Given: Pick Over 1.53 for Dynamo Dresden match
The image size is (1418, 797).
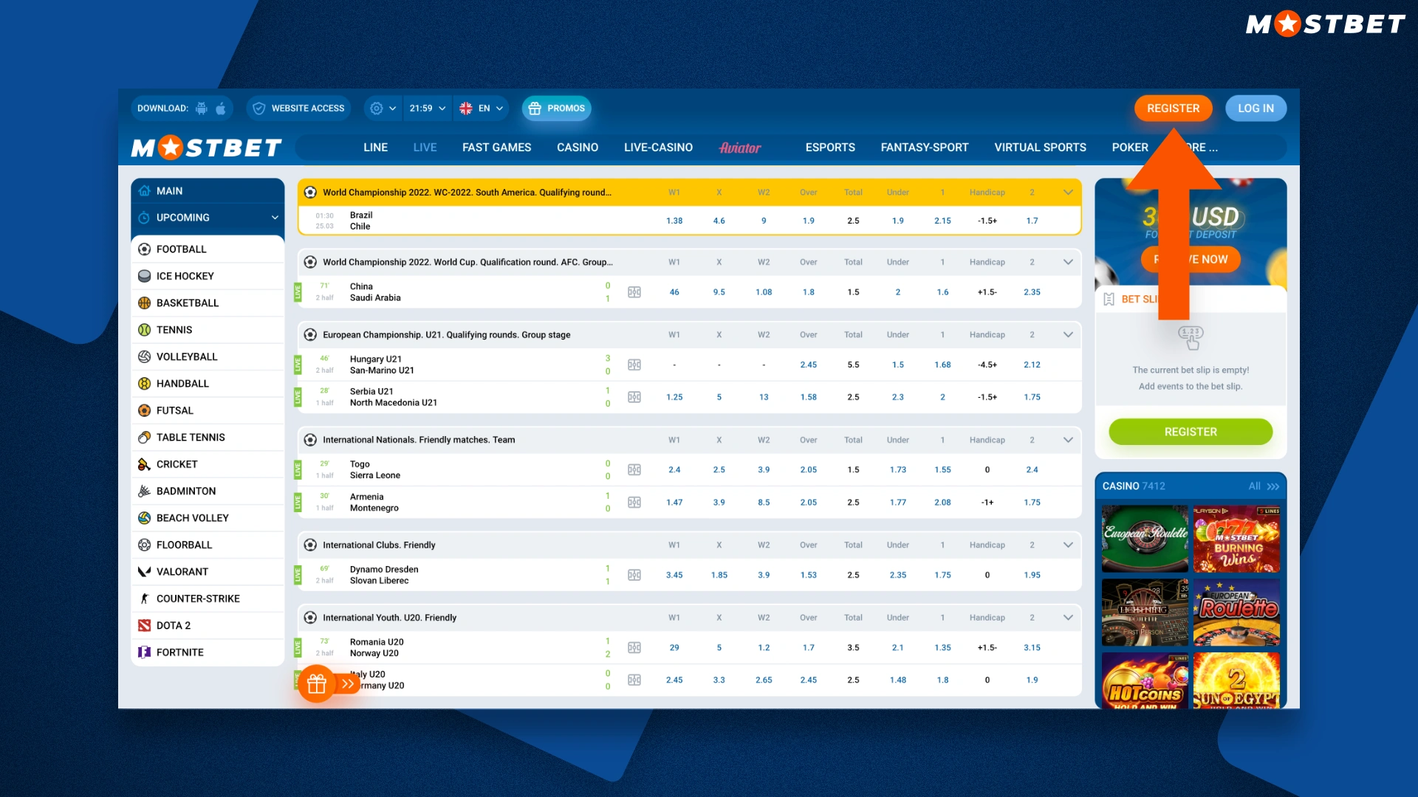Looking at the screenshot, I should (809, 575).
